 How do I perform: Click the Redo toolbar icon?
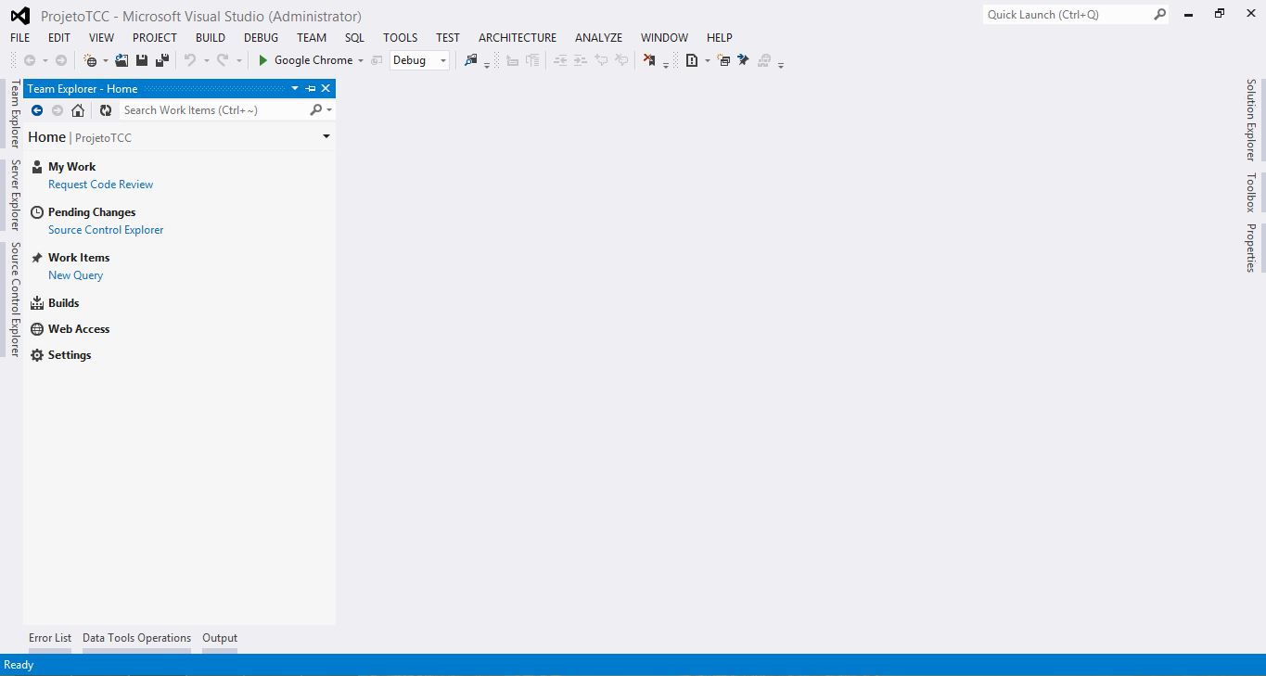[223, 60]
